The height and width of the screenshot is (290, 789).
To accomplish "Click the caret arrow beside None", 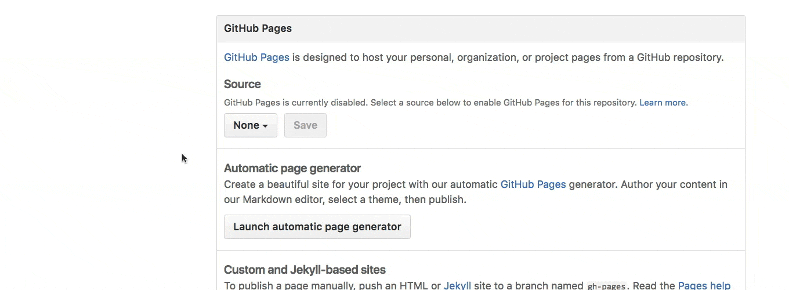I will [x=265, y=126].
